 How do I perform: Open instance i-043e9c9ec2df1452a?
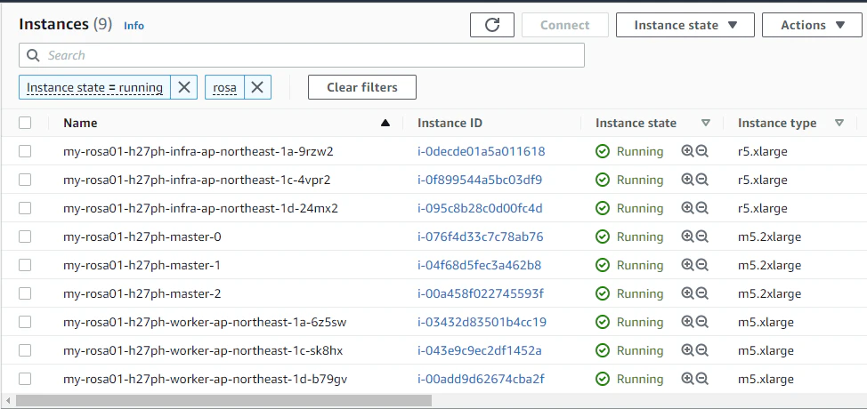click(480, 350)
